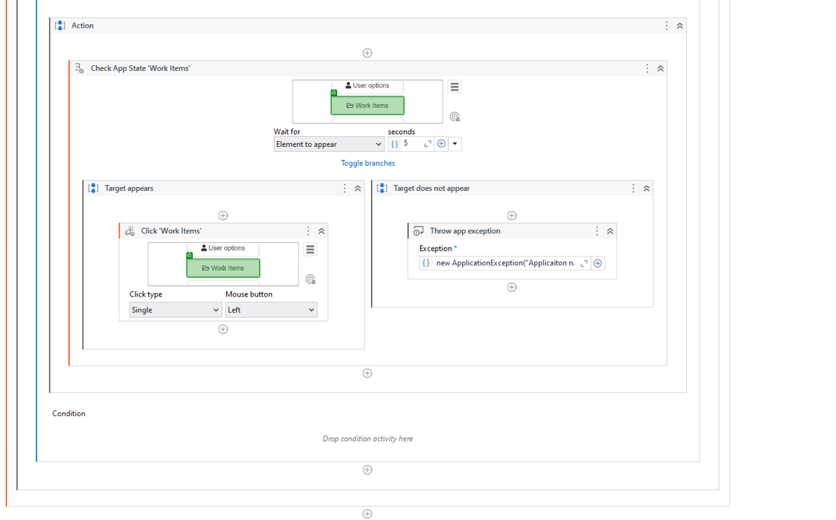Open hamburger menu of Click activity target
This screenshot has width=836, height=520.
click(310, 249)
